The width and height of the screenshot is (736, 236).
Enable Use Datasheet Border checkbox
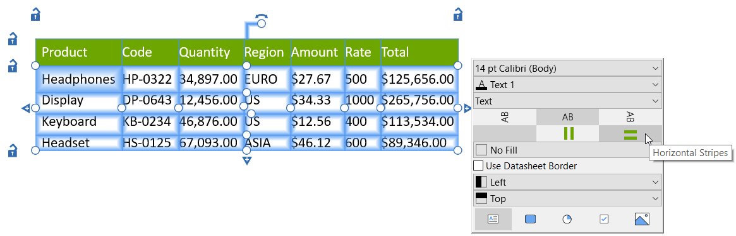pyautogui.click(x=478, y=166)
